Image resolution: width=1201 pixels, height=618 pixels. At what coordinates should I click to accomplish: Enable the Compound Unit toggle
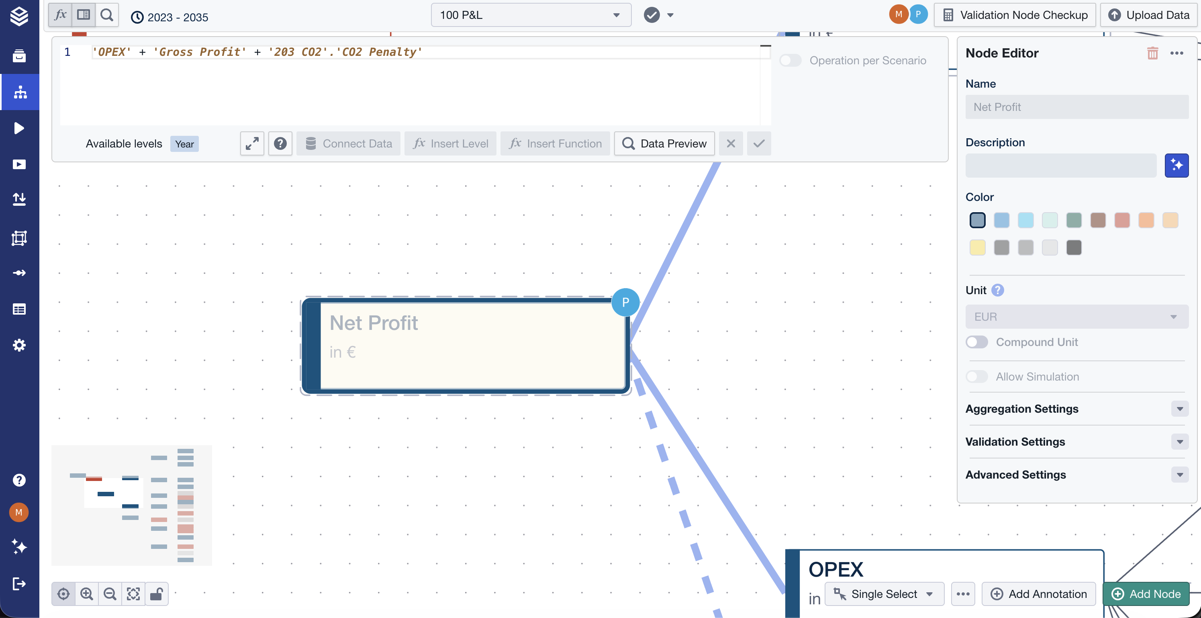[x=977, y=342]
